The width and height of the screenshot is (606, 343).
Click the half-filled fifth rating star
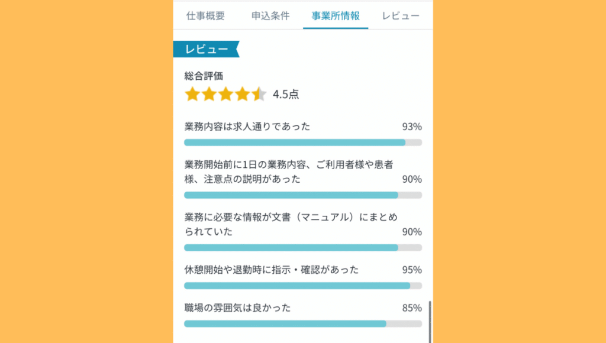[x=259, y=94]
